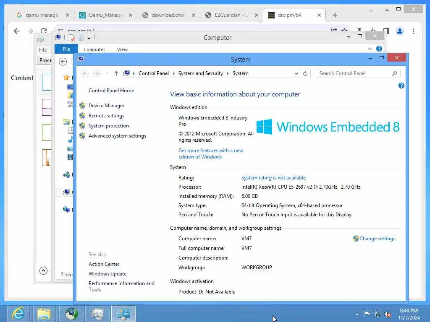Open the File tab in Computer window
Screen dimensions: 430x322
(66, 49)
